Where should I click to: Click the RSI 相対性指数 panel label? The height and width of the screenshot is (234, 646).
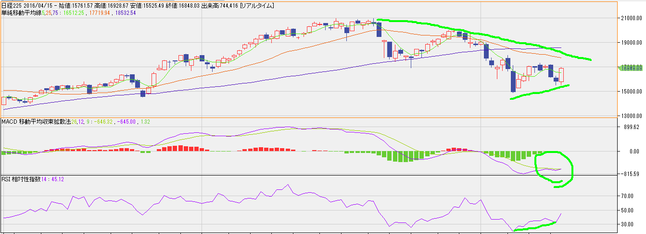pos(23,179)
